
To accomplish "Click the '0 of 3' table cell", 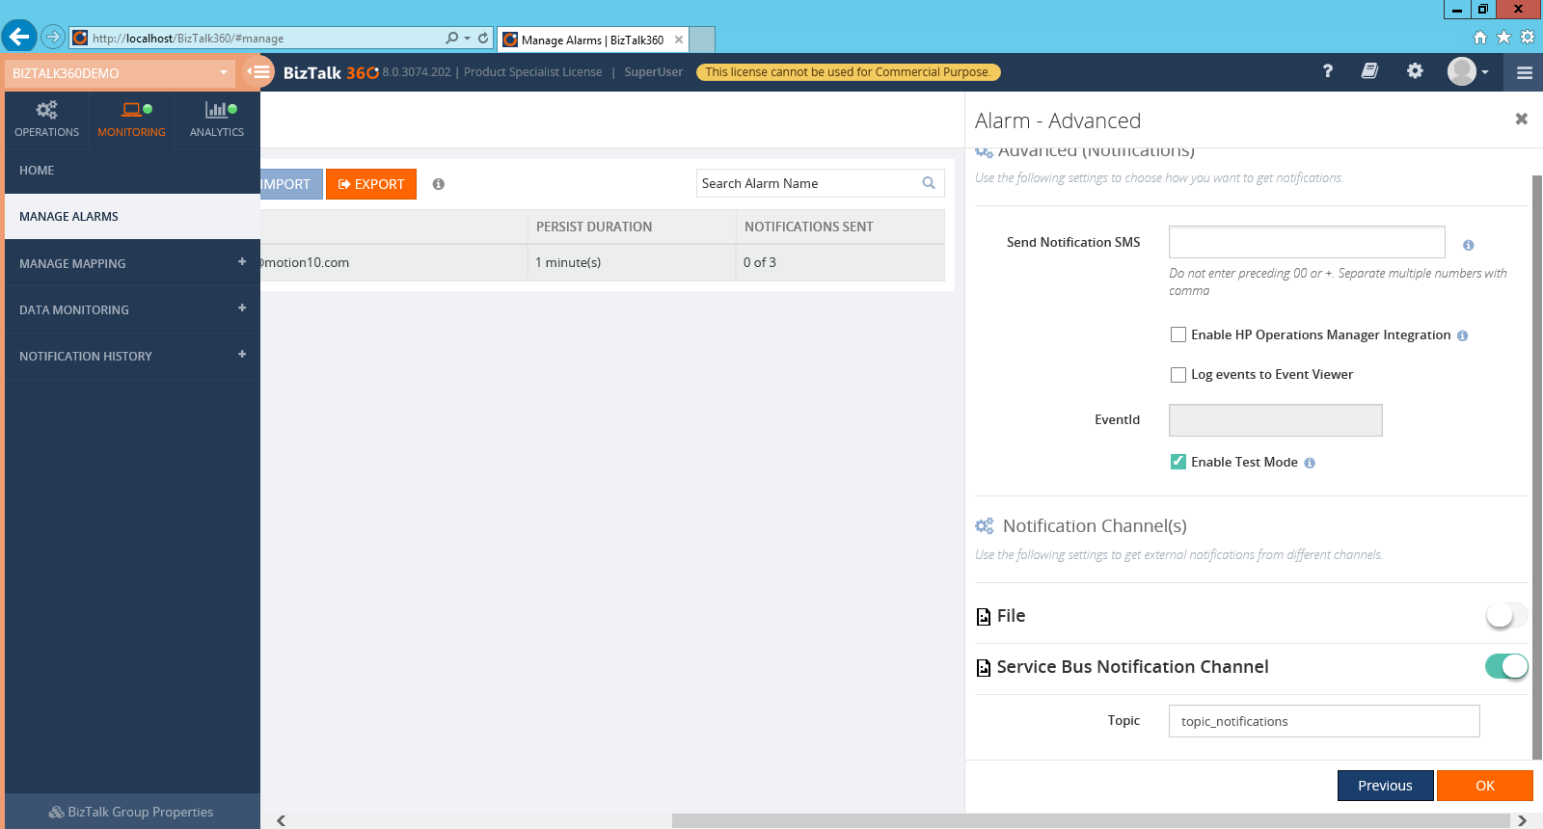I will coord(840,262).
